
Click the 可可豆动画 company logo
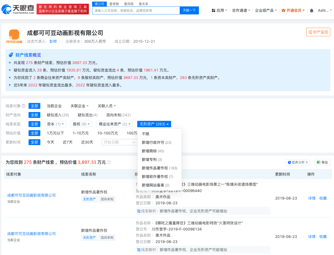(14, 35)
